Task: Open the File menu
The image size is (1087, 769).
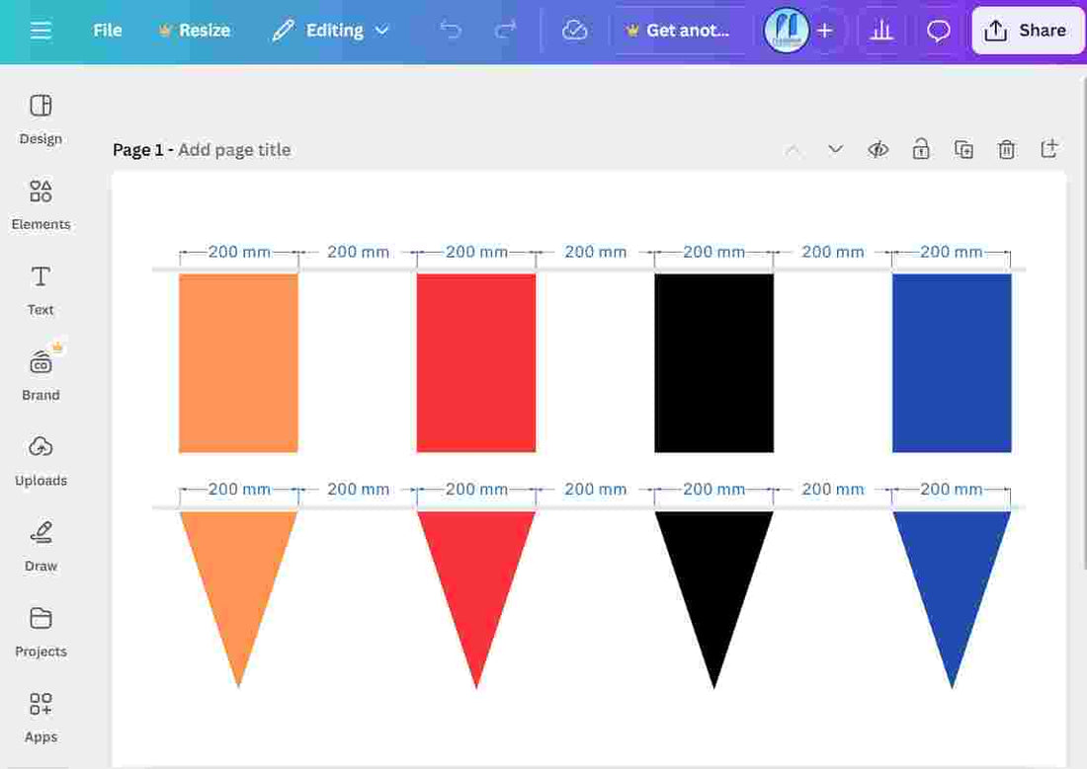Action: (108, 31)
